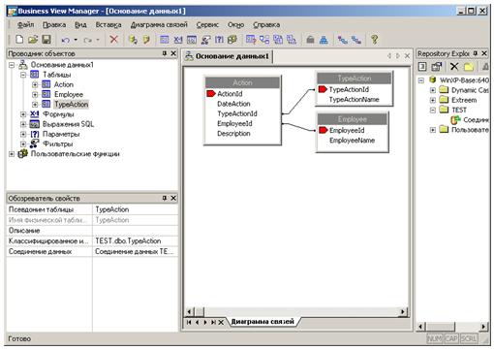Select the Dynamic Cascading folder
This screenshot has height=350, width=494.
coord(470,90)
